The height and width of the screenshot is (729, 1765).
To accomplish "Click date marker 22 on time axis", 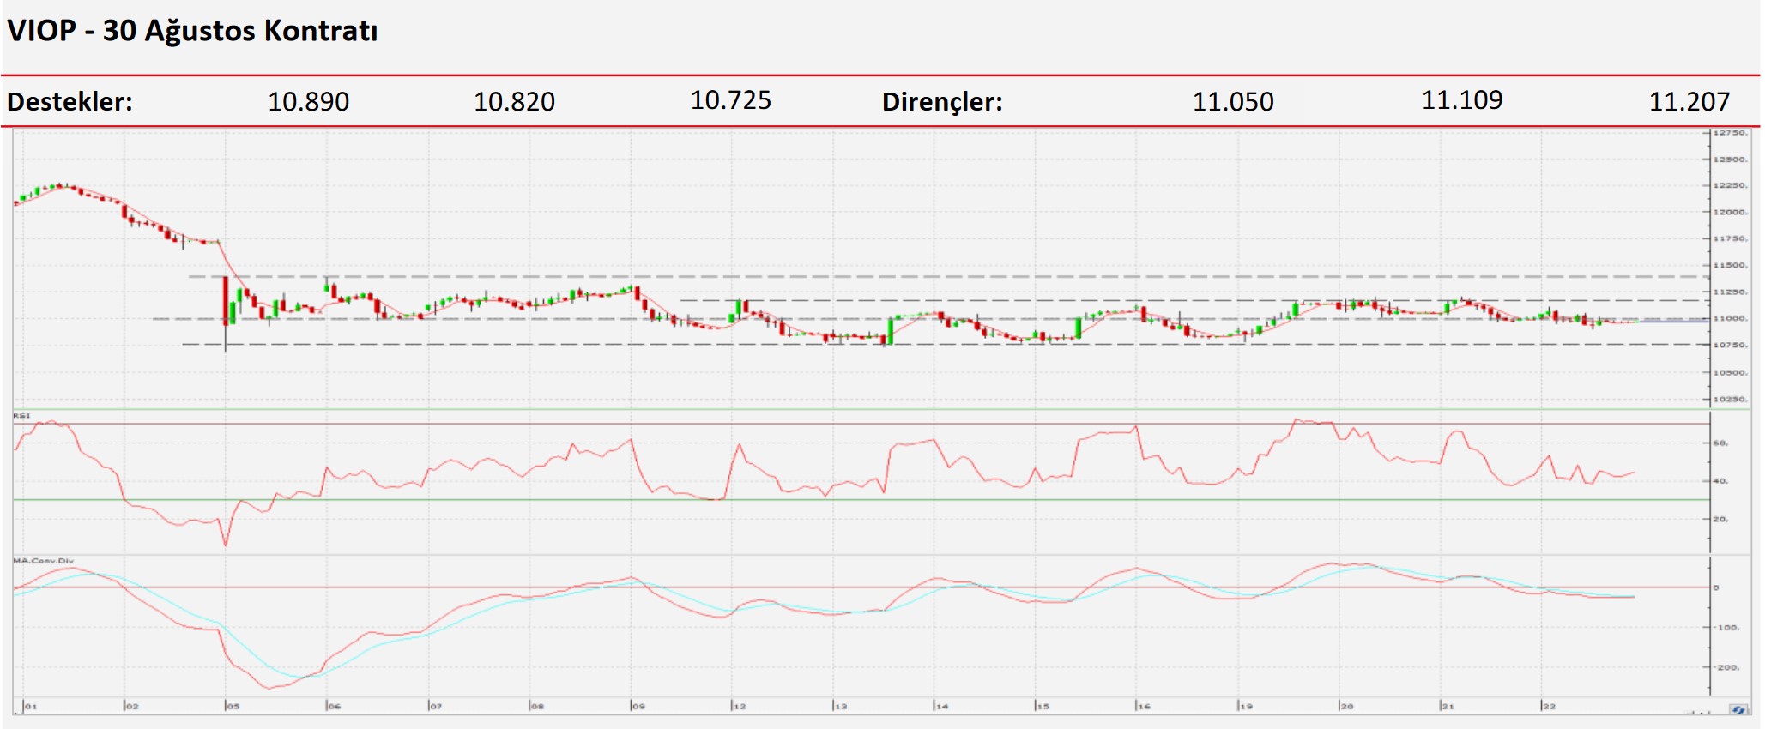I will pos(1550,707).
